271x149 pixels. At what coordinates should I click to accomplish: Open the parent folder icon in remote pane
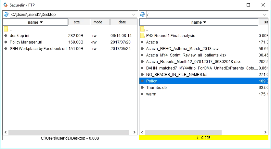tap(142, 29)
